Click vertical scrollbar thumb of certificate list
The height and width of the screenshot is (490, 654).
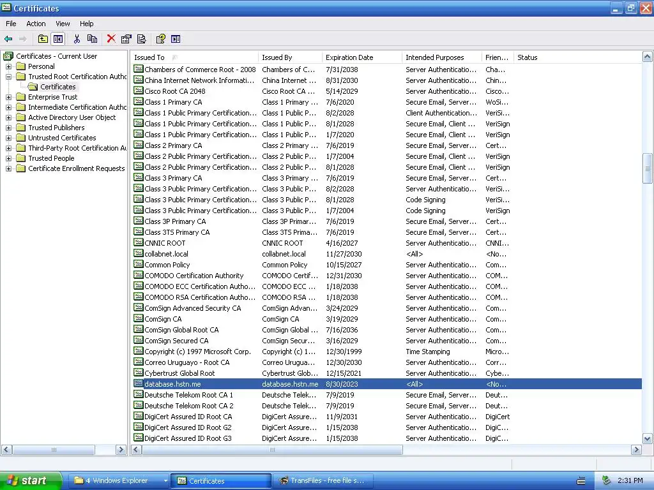648,168
